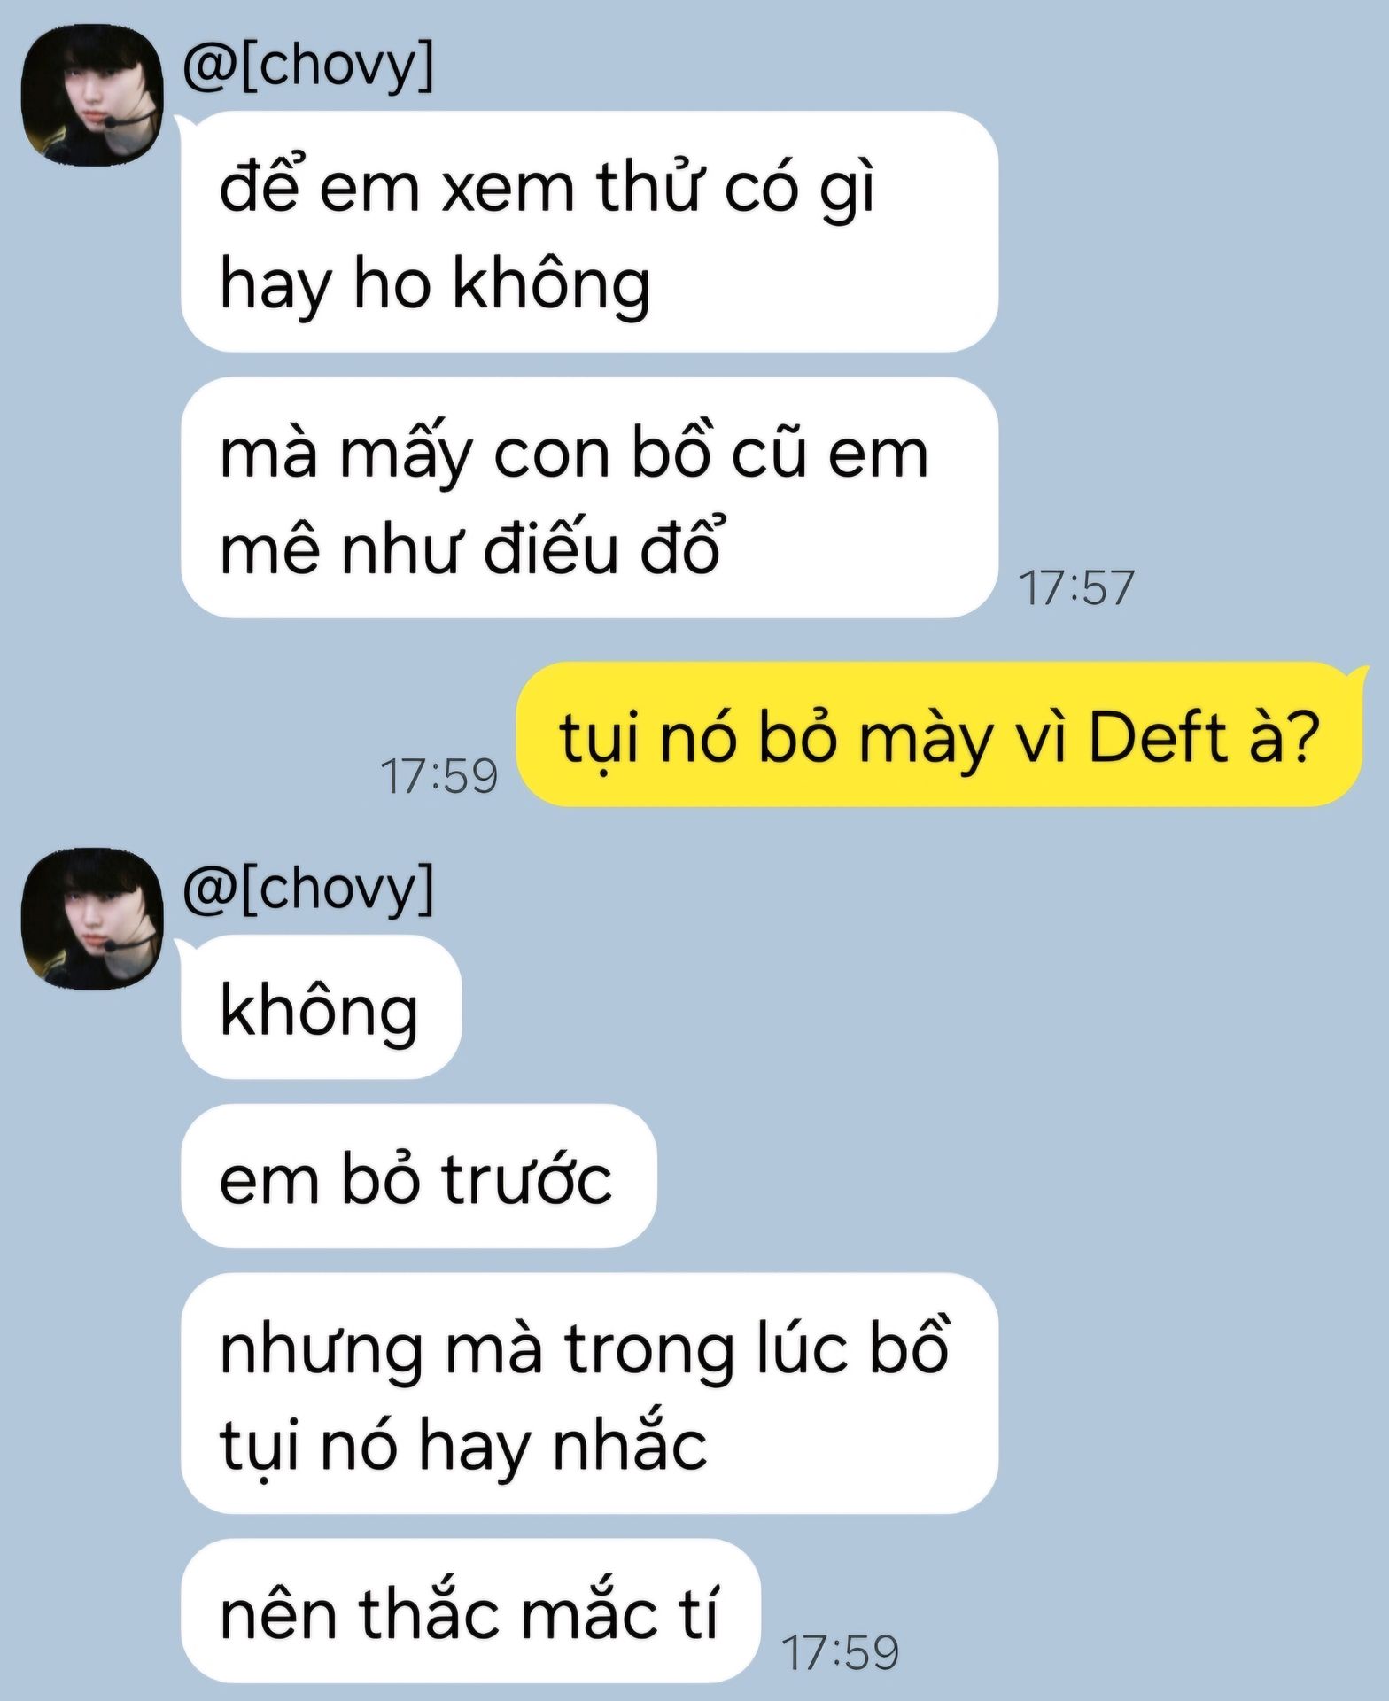
Task: Click the 17:59 timestamp beside "nên thắc mắc tí"
Action: [840, 1652]
